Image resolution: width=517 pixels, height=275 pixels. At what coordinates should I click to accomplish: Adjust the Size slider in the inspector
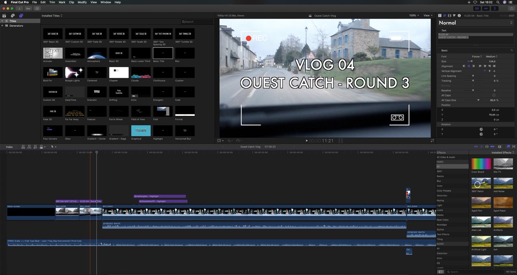(x=471, y=61)
